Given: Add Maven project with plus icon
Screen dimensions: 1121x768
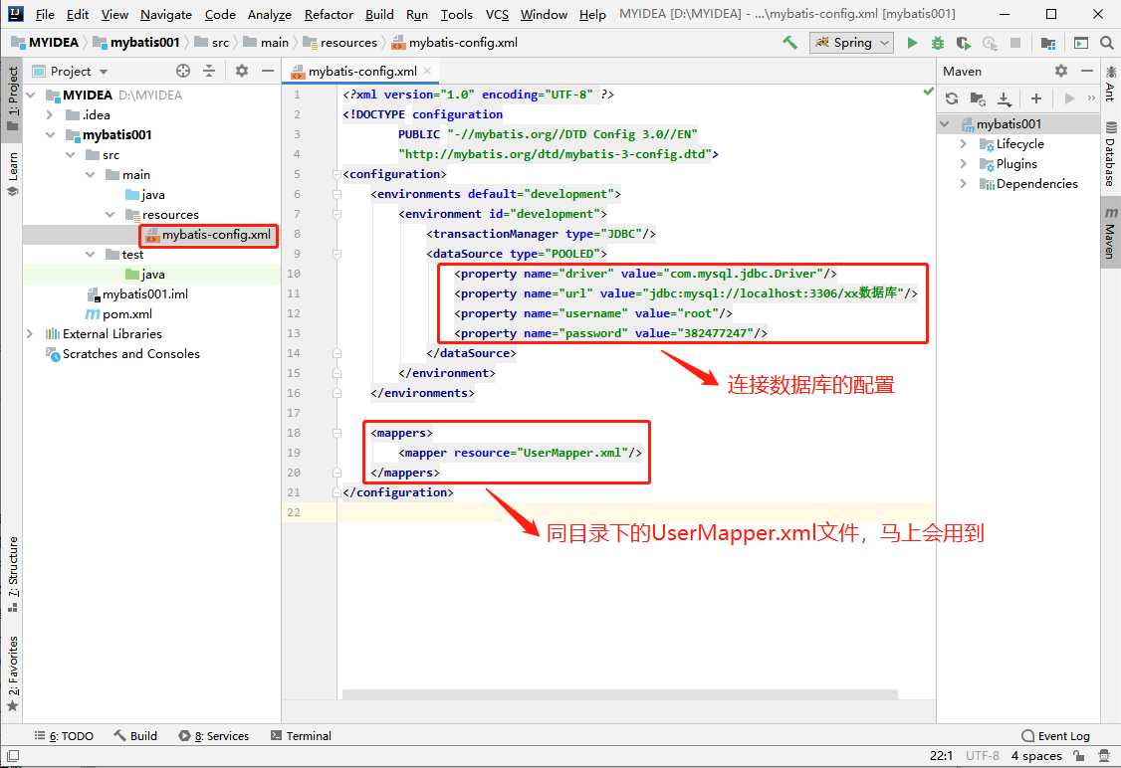Looking at the screenshot, I should 1036,98.
